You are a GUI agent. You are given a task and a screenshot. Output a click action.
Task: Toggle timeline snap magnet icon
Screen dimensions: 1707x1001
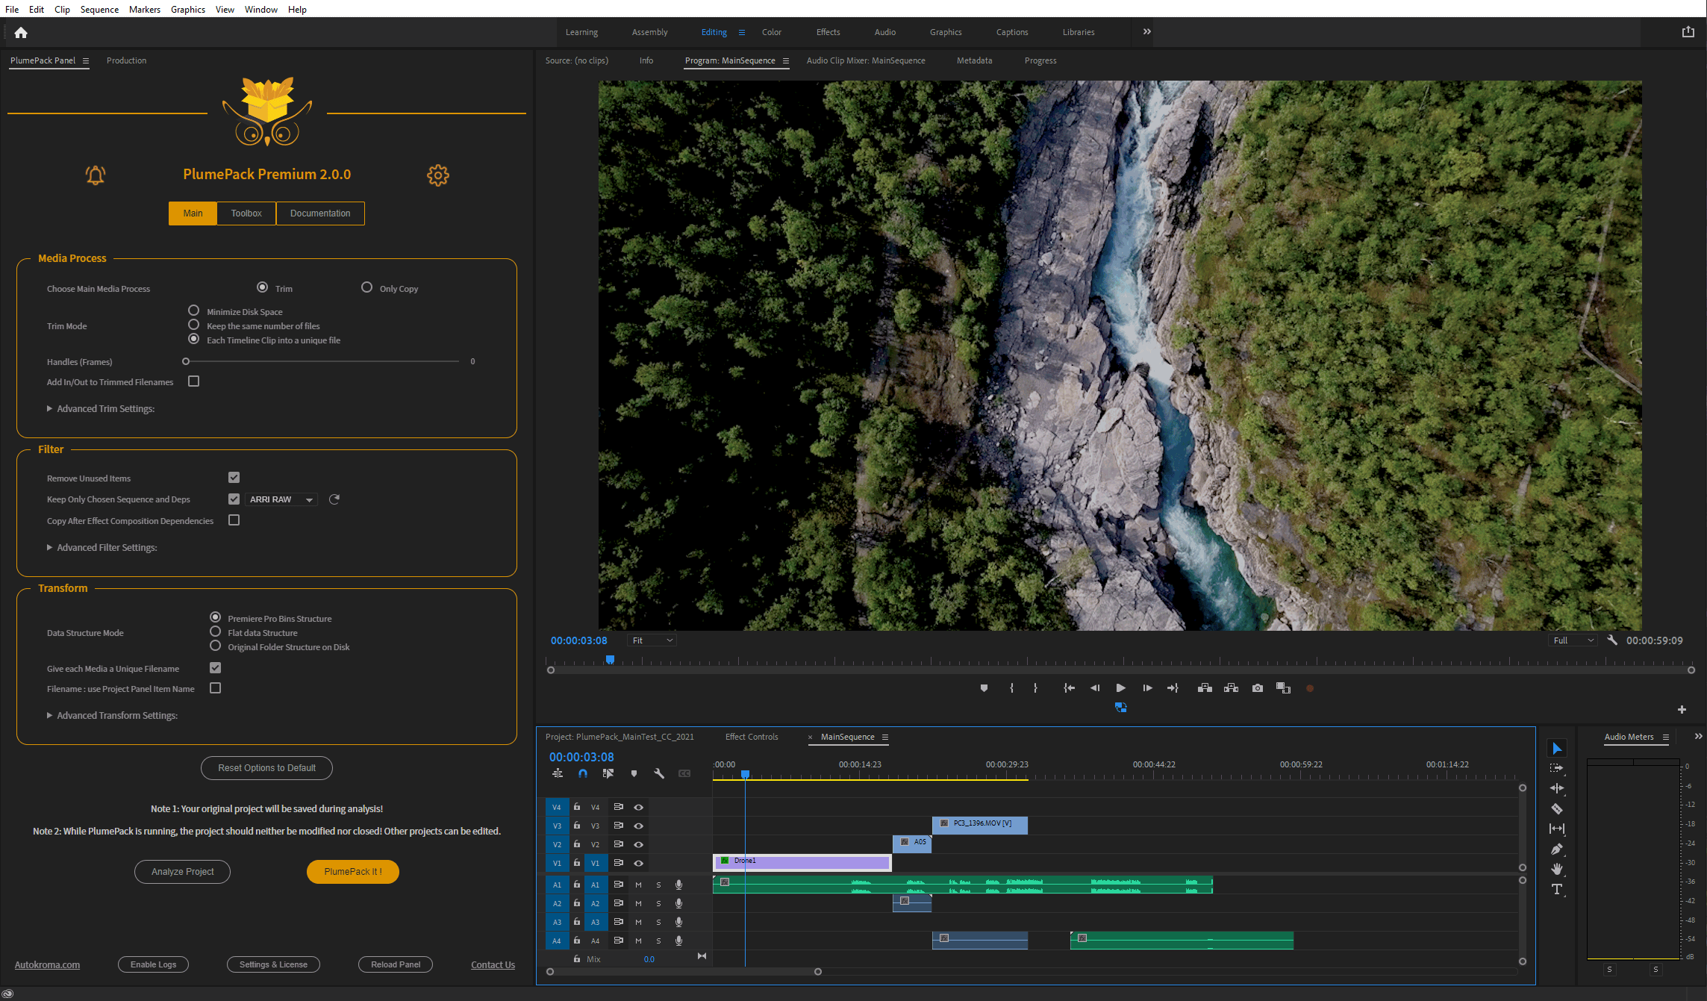coord(583,774)
